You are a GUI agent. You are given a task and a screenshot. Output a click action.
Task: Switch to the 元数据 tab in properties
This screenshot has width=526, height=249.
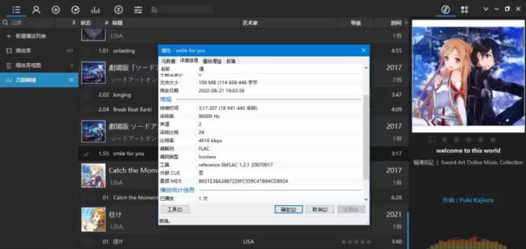(x=169, y=61)
